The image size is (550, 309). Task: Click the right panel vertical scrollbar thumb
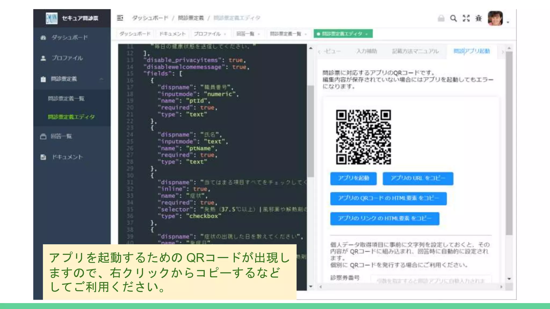(x=509, y=144)
